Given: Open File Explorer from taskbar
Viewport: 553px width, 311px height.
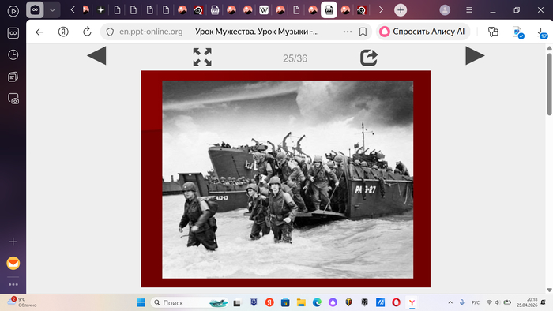Looking at the screenshot, I should [x=301, y=302].
